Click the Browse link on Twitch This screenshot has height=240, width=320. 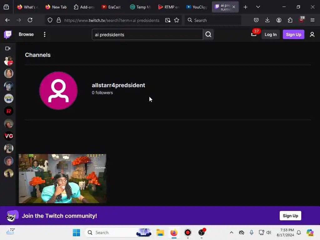[x=26, y=34]
